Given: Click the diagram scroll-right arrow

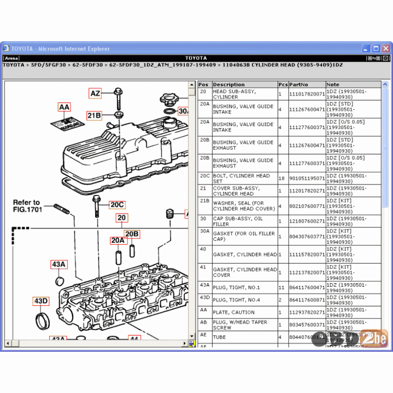Looking at the screenshot, I should tap(185, 344).
